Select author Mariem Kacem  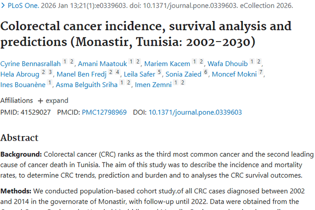pos(167,64)
